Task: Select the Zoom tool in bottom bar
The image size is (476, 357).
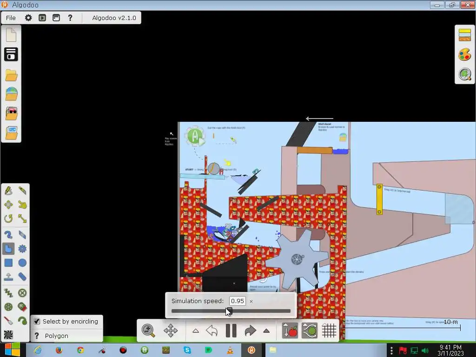Action: pos(148,331)
